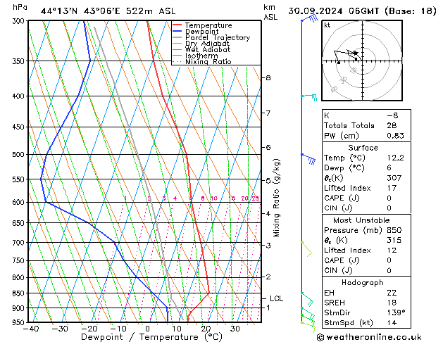Click the 0 temperature axis label
443x342 pixels.
(147, 329)
